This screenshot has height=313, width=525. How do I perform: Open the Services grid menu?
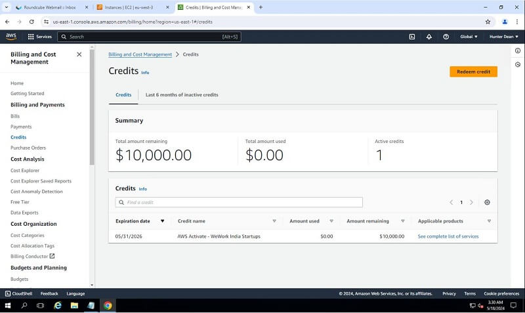(39, 37)
